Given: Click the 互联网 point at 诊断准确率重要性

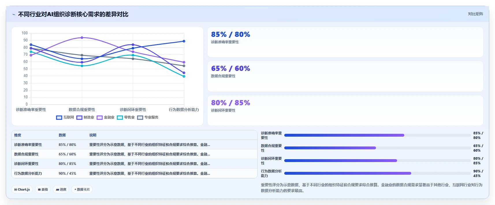Looking at the screenshot, I should [x=31, y=45].
